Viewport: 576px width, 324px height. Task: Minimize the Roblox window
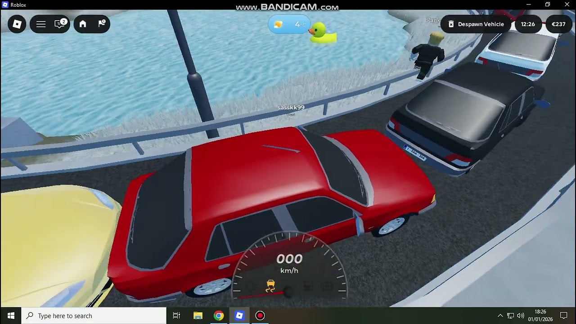tap(528, 4)
